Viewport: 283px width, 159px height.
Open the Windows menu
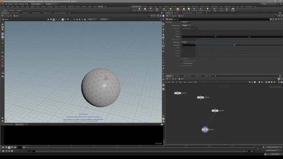click(21, 4)
